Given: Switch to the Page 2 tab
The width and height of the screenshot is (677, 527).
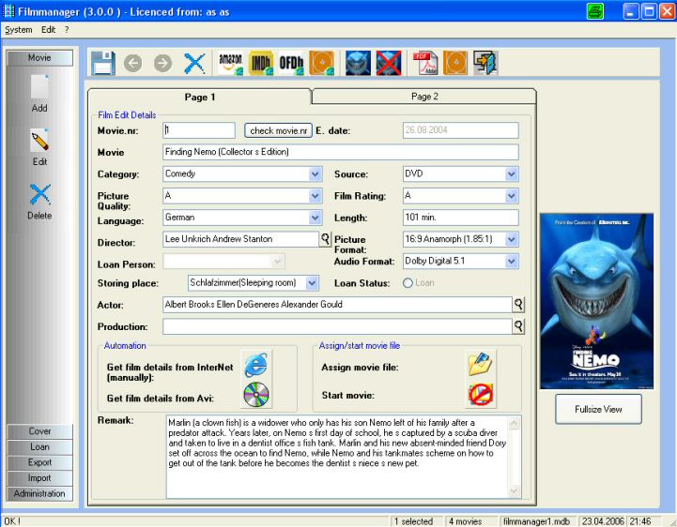Looking at the screenshot, I should pyautogui.click(x=423, y=97).
